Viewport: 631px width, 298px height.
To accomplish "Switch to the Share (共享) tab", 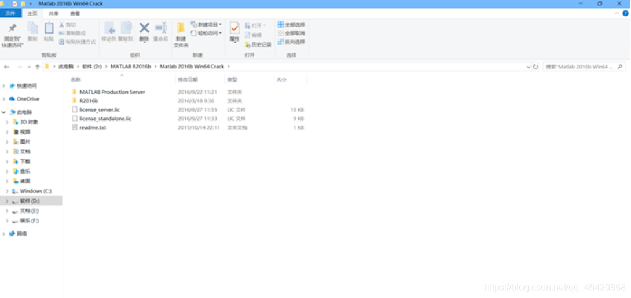I will (x=53, y=13).
